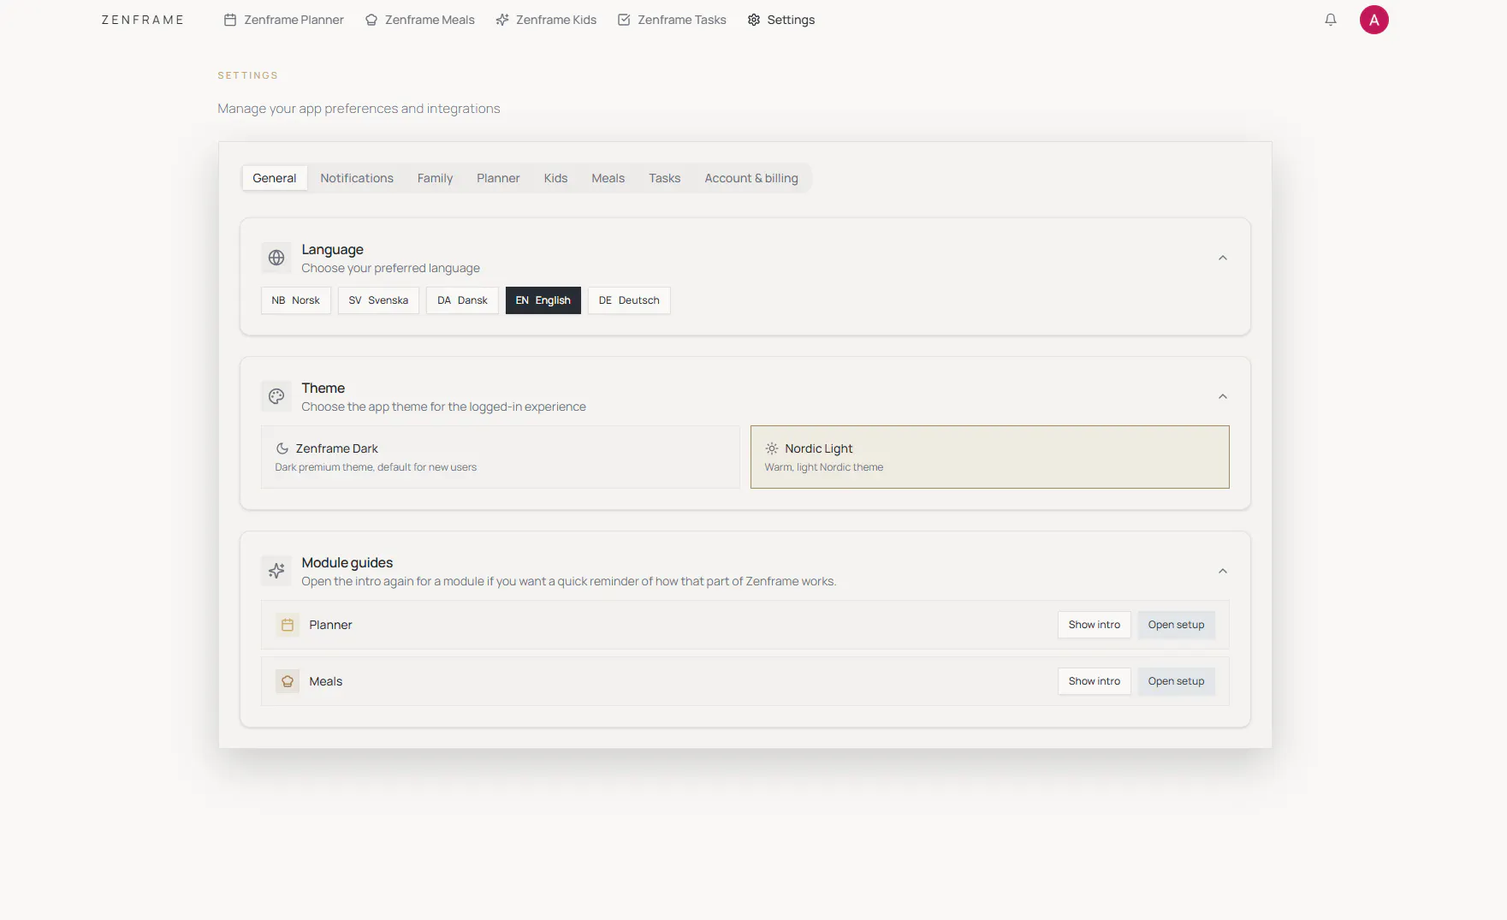Click 'Choose your preferred language' description
Screen dimensions: 1507x920
pyautogui.click(x=390, y=268)
